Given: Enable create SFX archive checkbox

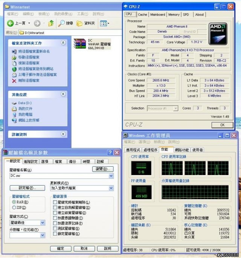Looking at the screenshot, I should pyautogui.click(x=55, y=207).
